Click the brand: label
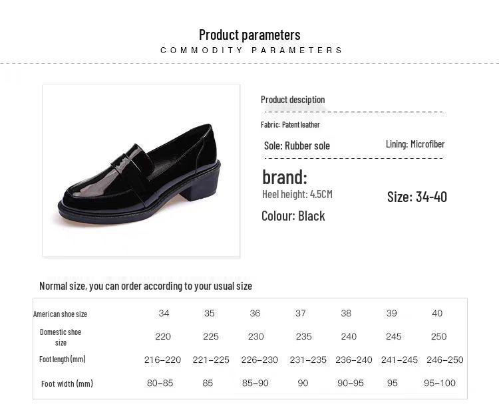The image size is (499, 416). click(x=285, y=177)
